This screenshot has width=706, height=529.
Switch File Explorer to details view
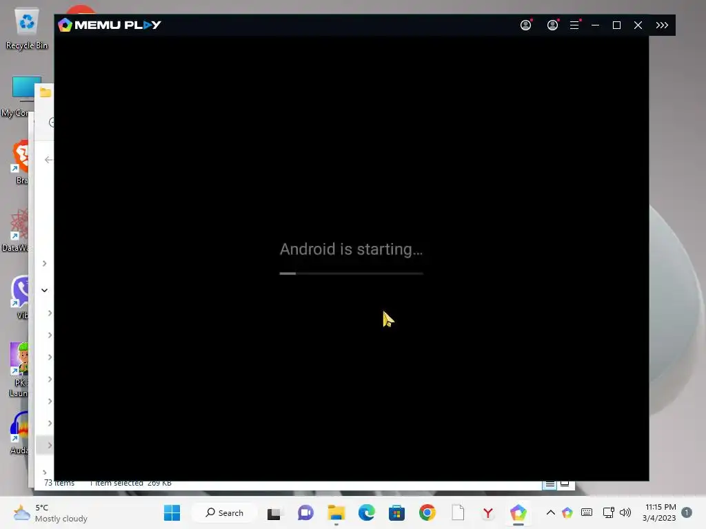[x=549, y=484]
